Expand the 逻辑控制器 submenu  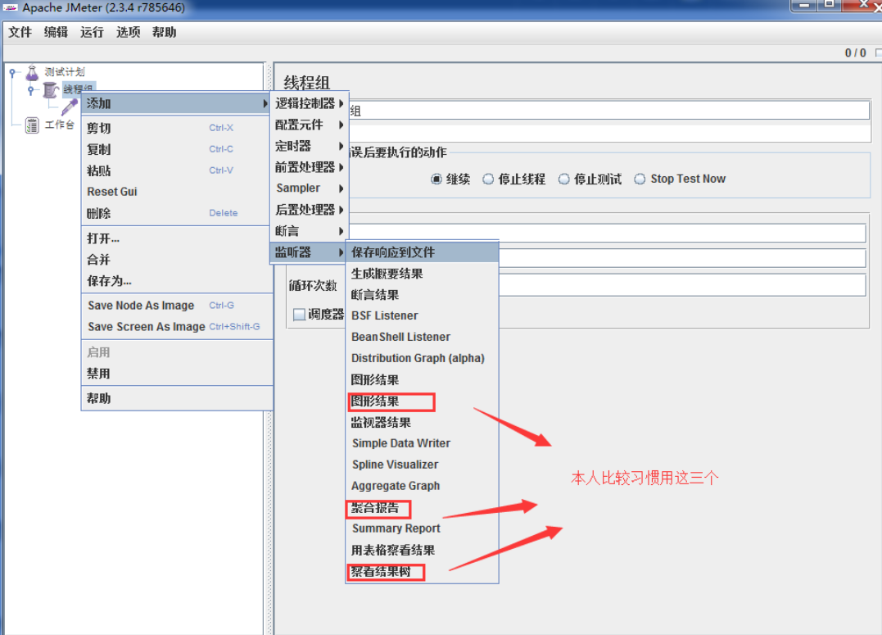point(310,103)
